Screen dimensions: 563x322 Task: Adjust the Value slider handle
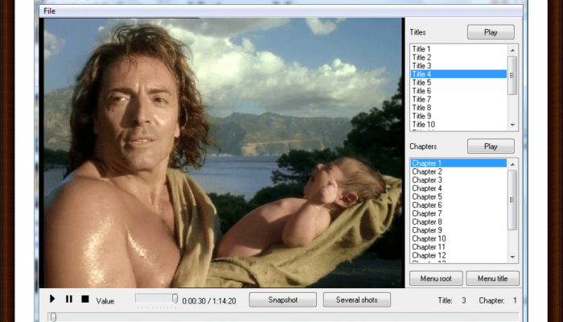click(x=175, y=299)
